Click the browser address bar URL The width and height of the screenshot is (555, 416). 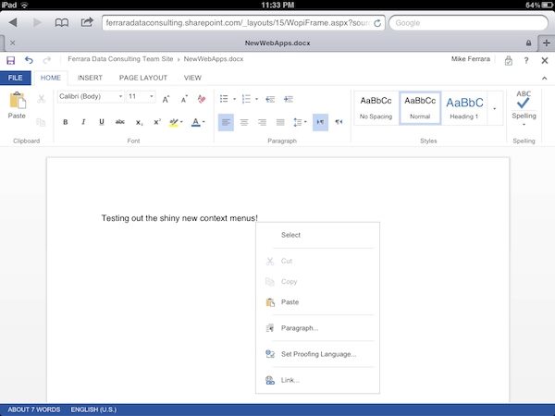tap(238, 23)
